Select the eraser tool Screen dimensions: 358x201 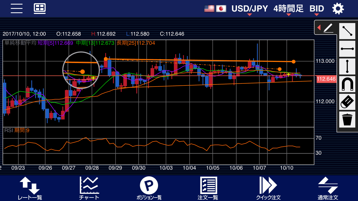point(347,102)
